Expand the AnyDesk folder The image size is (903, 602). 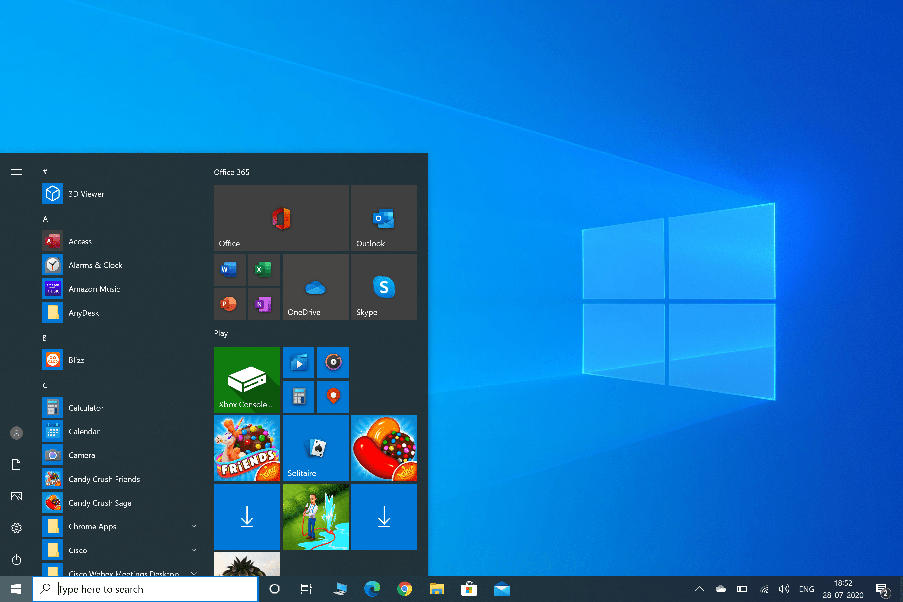[x=194, y=313]
